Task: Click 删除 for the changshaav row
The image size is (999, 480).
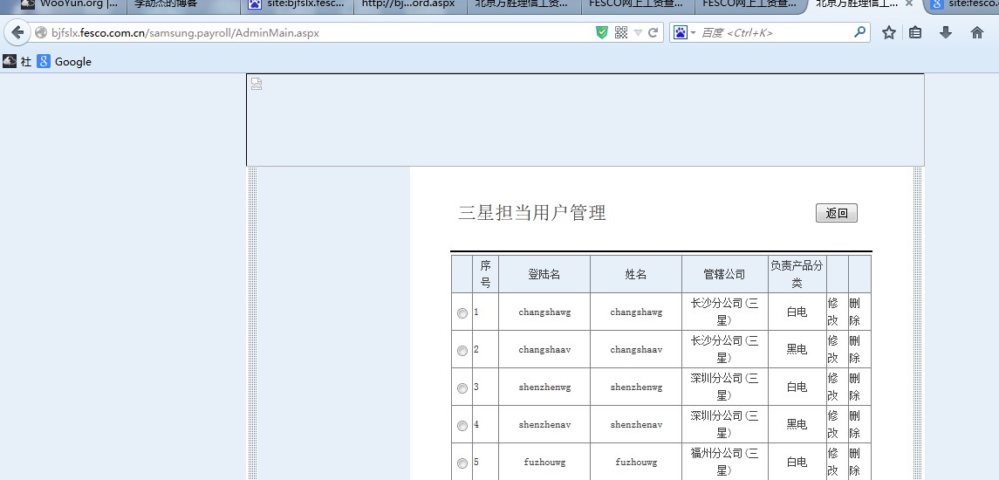Action: coord(855,349)
